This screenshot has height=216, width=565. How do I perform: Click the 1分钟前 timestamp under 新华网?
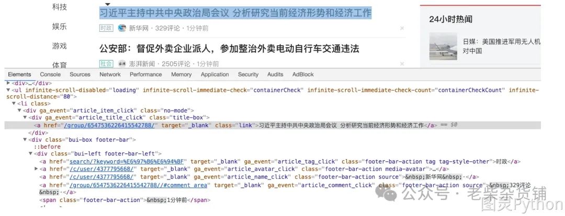tap(197, 28)
